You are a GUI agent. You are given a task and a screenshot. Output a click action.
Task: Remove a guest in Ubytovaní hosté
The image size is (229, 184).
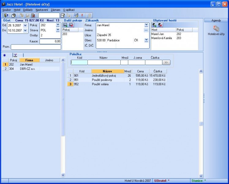tap(160, 25)
